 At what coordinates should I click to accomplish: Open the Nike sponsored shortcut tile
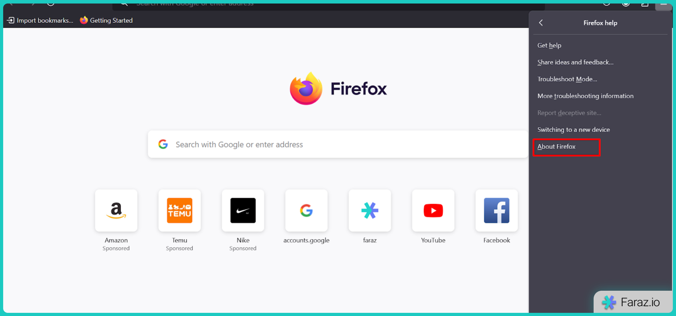(243, 210)
